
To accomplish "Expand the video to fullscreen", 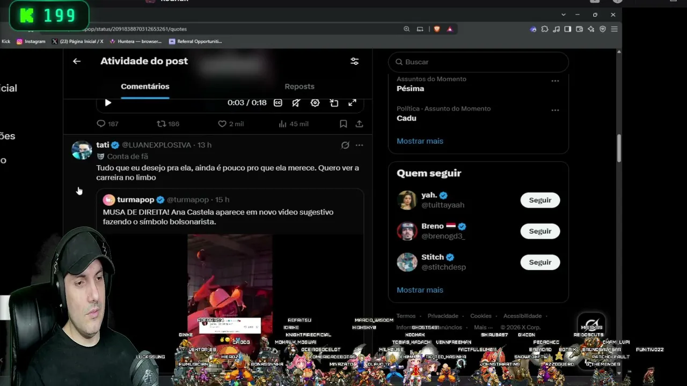I will [352, 102].
